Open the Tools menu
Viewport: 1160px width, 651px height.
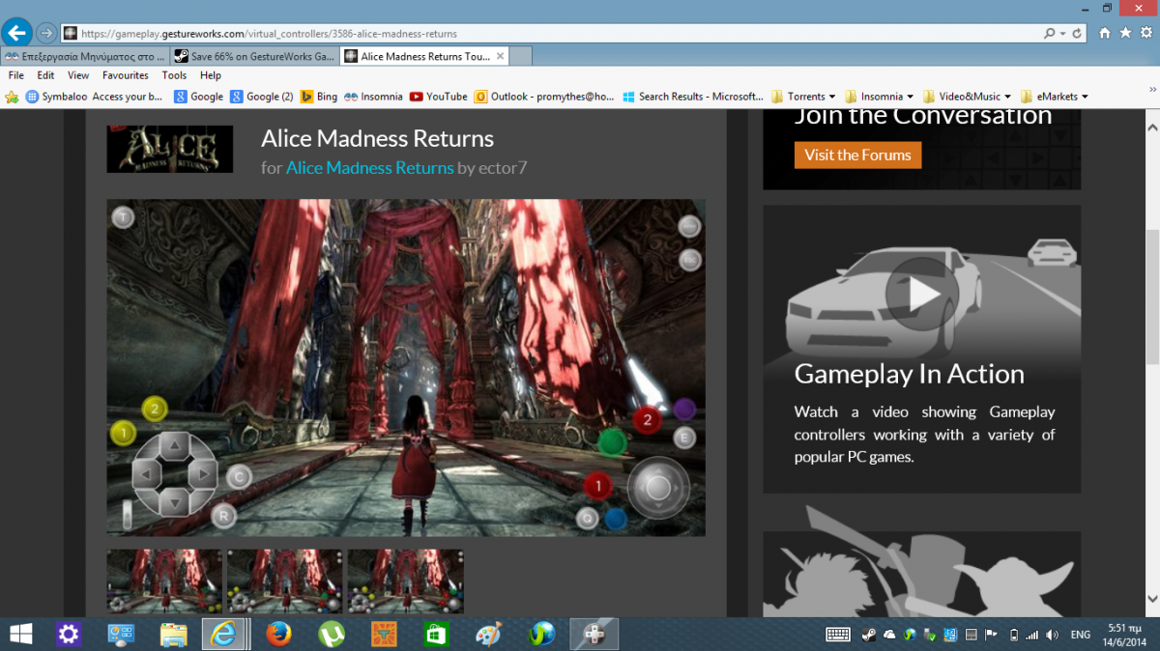174,75
